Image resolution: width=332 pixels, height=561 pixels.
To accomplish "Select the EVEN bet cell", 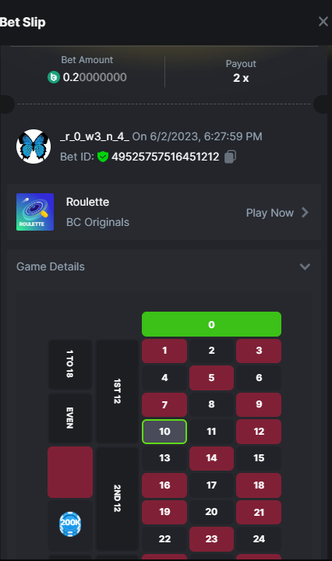I will tap(70, 418).
